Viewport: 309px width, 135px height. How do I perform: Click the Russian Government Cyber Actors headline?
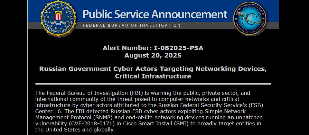pyautogui.click(x=153, y=69)
